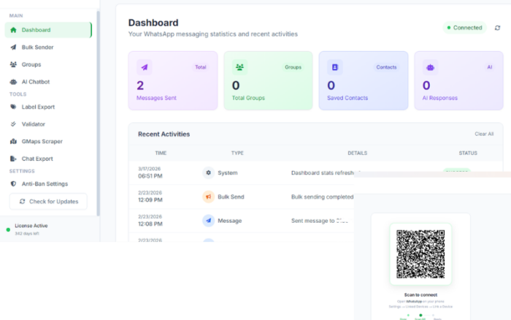Click the System gear icon in activities
Viewport: 511px width, 320px height.
pyautogui.click(x=208, y=172)
